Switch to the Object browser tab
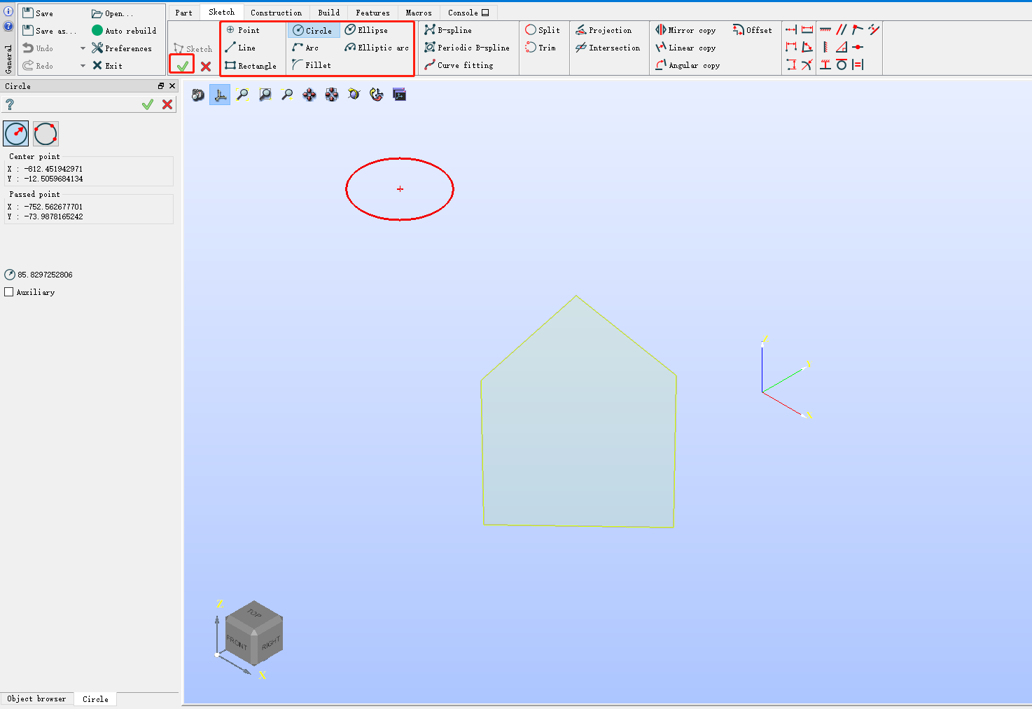Viewport: 1032px width, 709px height. (37, 698)
